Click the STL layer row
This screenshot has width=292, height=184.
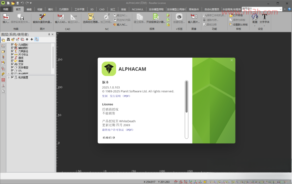(x=20, y=71)
